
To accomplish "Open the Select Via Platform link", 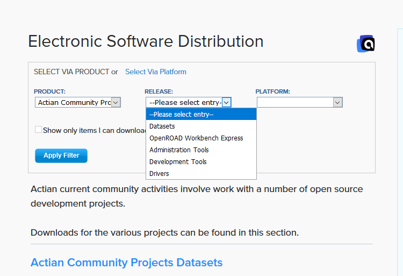I will point(155,72).
